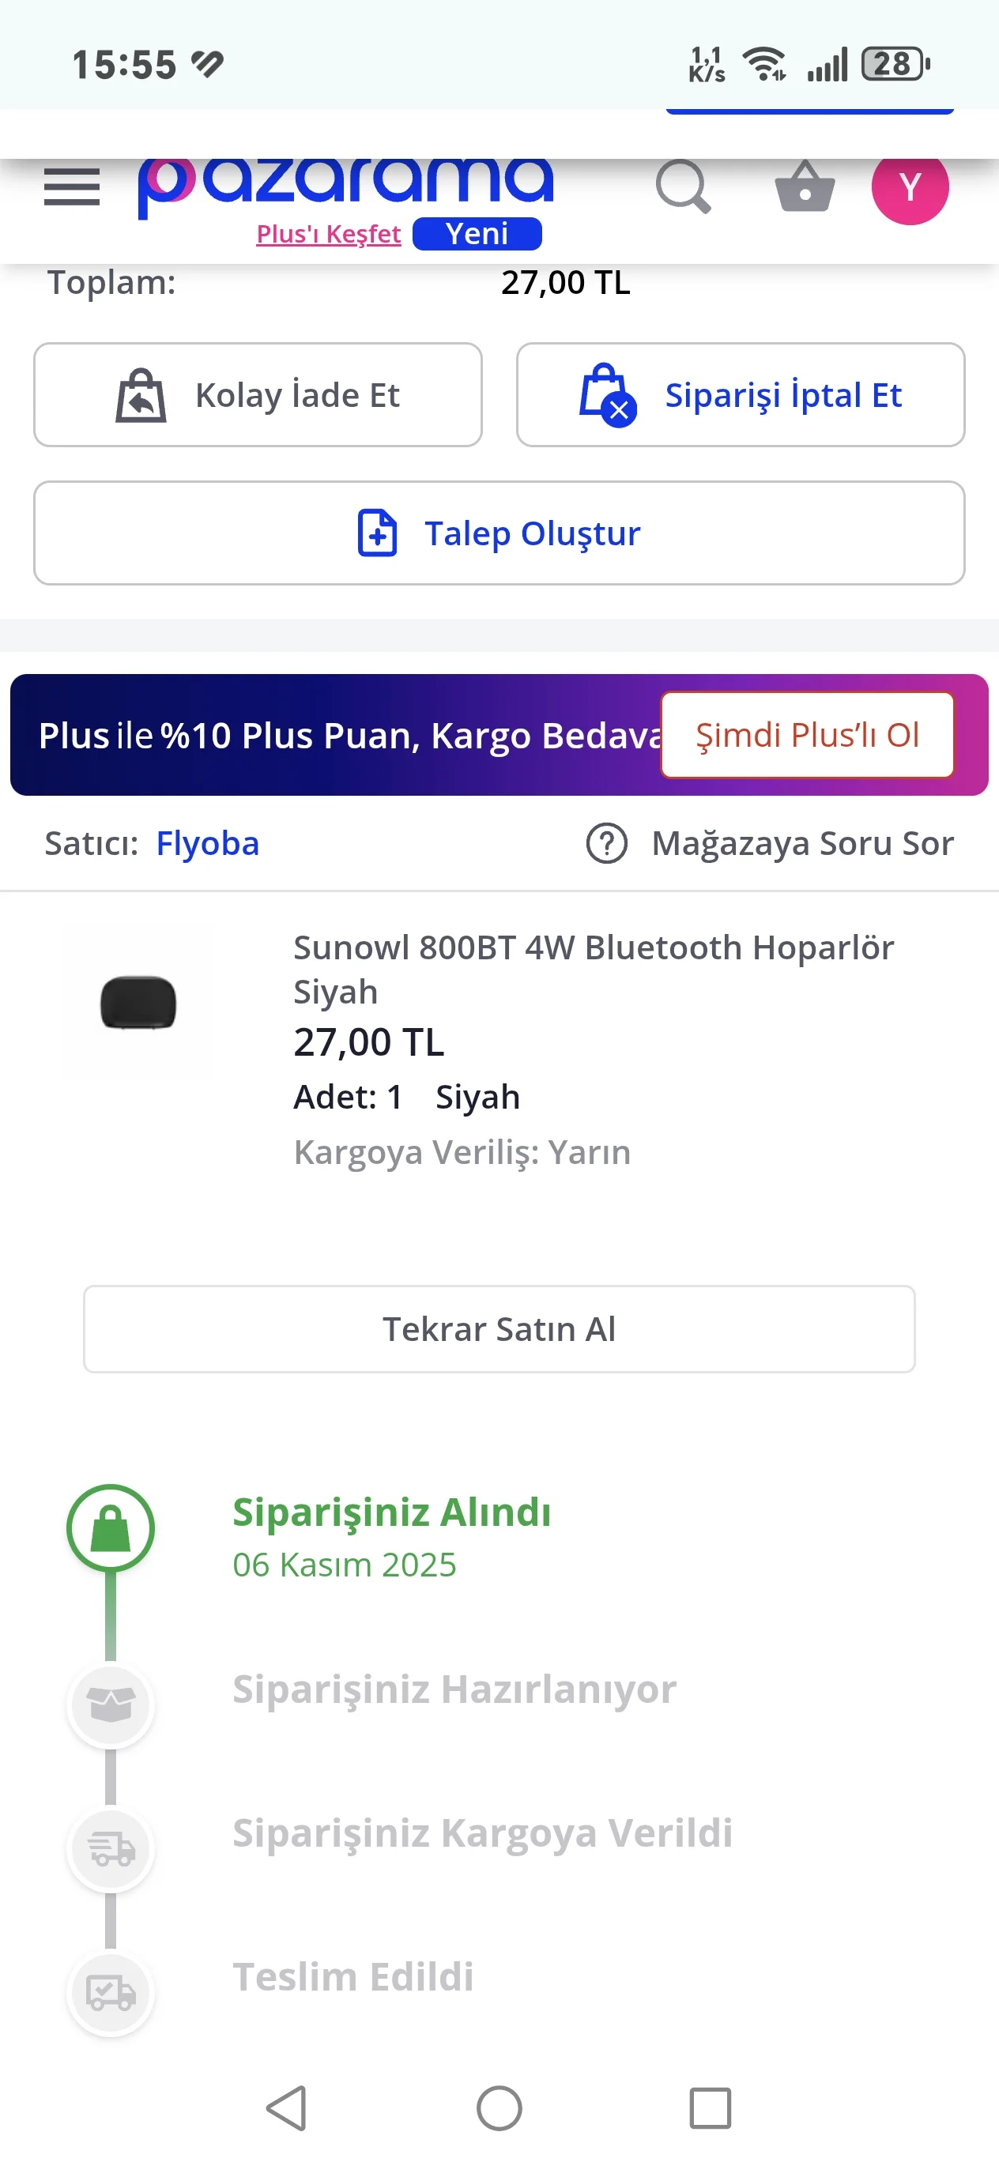Open Sunowl 800BT Bluetooth Hoparlör product title
999x2162 pixels.
pos(593,969)
